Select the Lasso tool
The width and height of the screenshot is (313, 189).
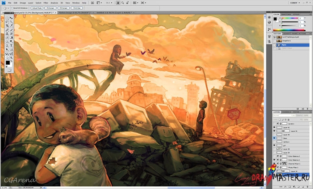(7, 22)
